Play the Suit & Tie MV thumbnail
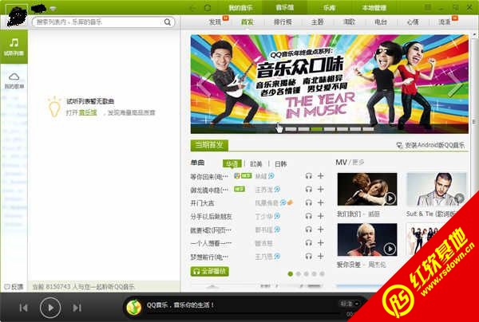The image size is (479, 322). click(437, 190)
